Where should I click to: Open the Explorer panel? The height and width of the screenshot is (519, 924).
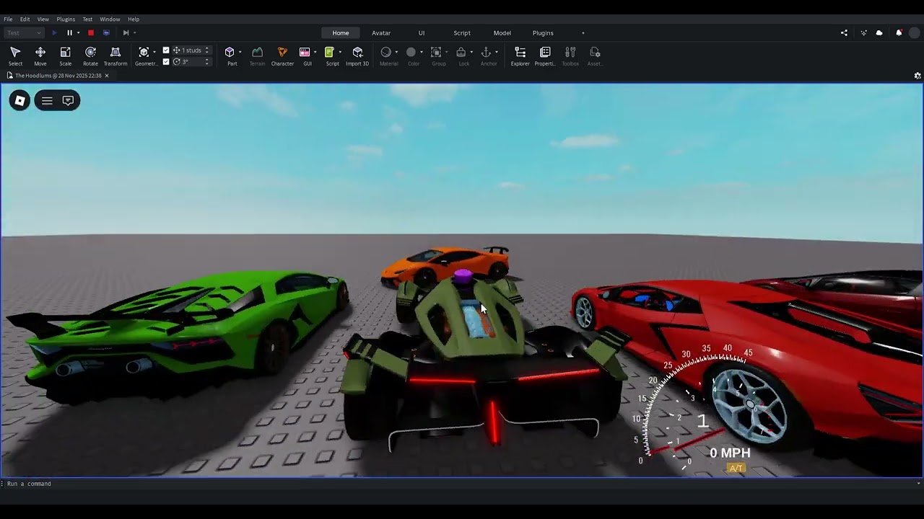click(x=520, y=56)
